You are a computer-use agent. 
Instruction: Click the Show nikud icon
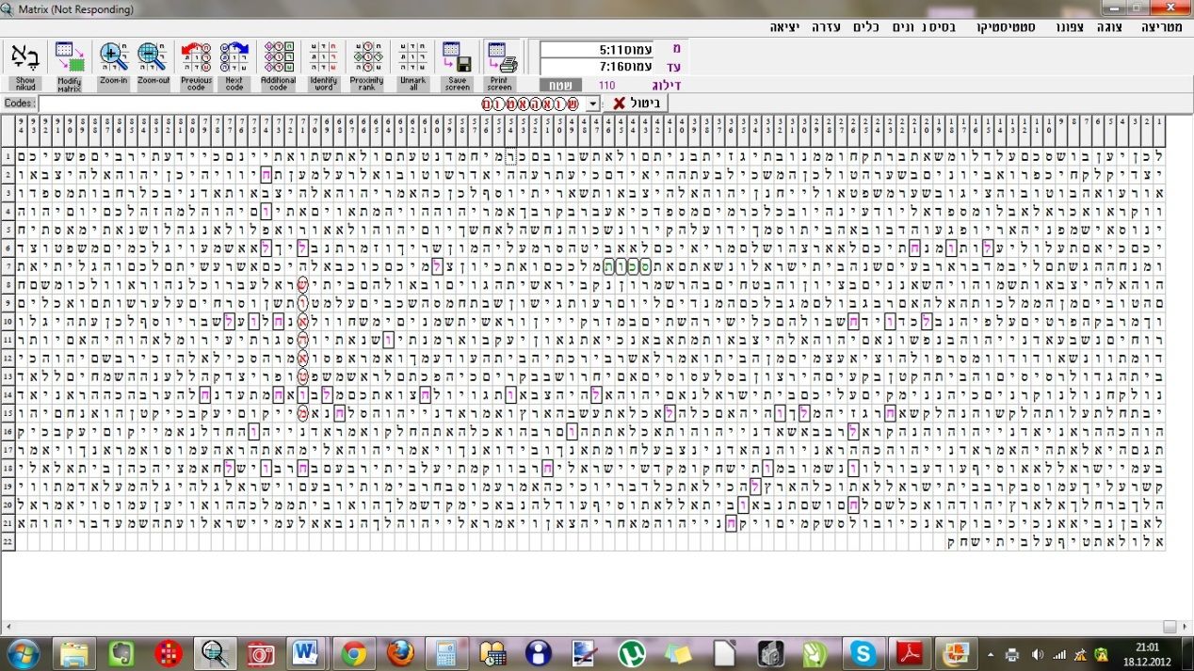click(x=25, y=58)
